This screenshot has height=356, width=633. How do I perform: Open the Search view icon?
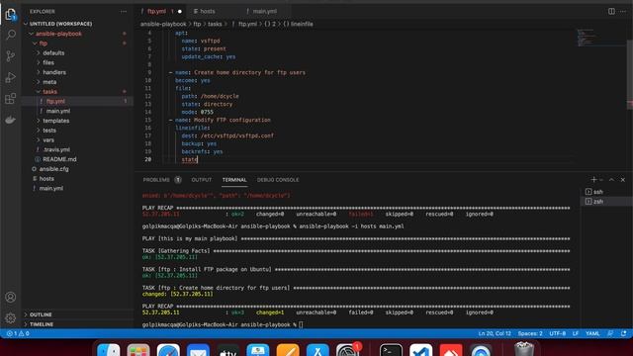click(x=11, y=35)
